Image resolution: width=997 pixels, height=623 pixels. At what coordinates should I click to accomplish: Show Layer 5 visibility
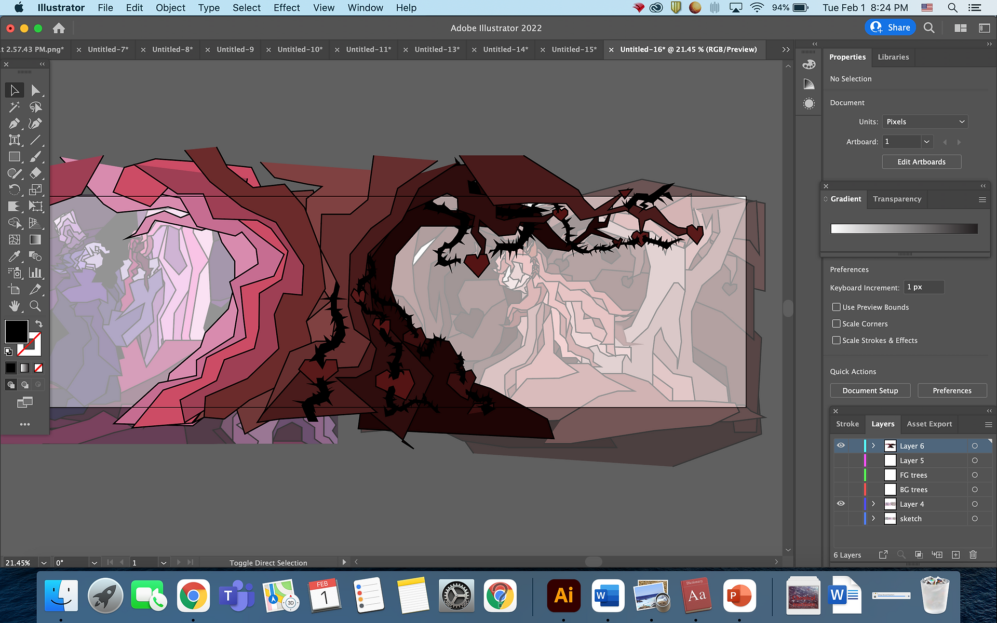[841, 461]
